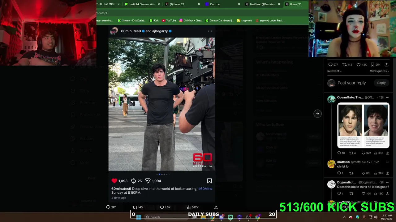
Task: Like matt666's christ lol reply
Action: (x=364, y=173)
